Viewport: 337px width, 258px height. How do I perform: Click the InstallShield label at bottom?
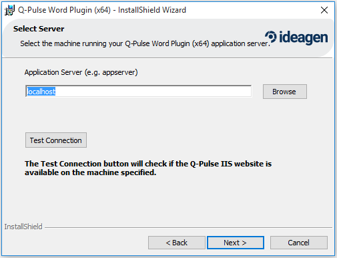click(23, 227)
